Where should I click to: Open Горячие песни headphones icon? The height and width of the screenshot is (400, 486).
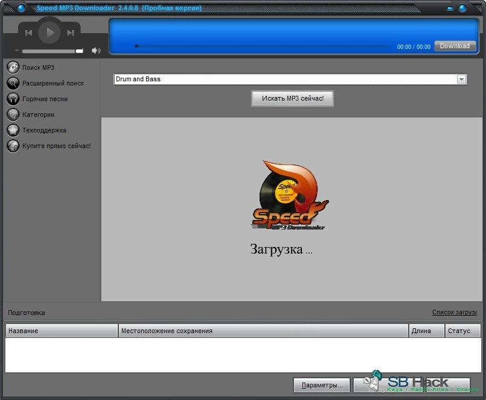13,99
